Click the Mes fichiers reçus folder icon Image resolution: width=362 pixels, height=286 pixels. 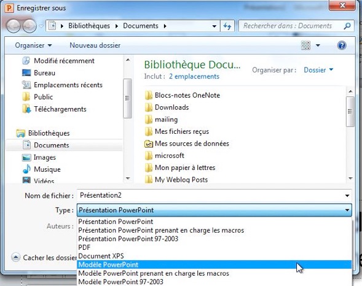point(149,131)
